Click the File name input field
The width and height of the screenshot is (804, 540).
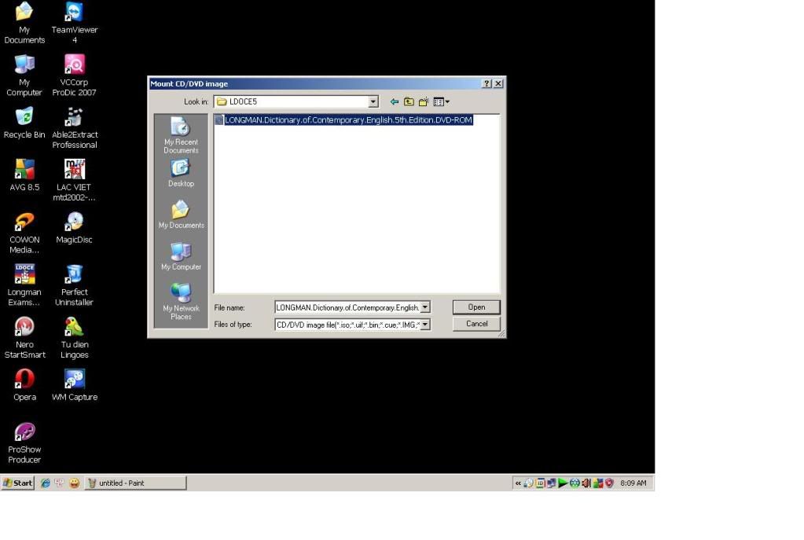347,307
